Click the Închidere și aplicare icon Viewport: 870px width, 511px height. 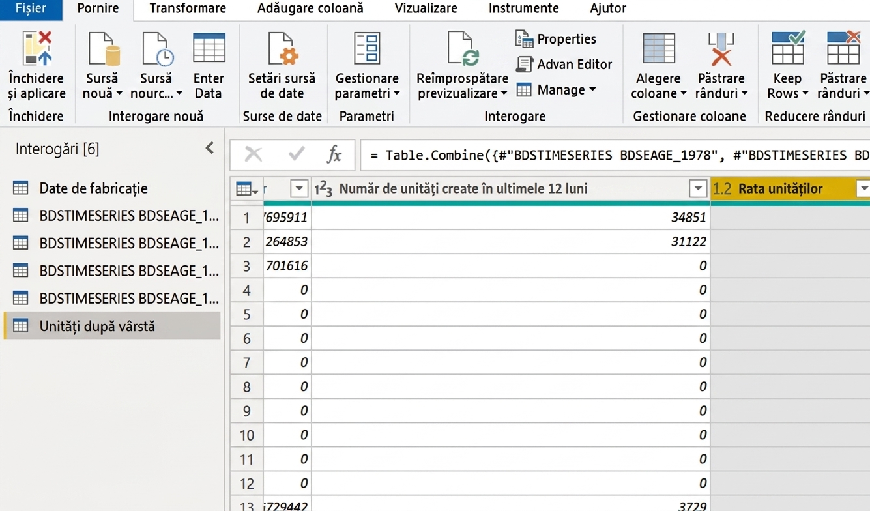(37, 48)
